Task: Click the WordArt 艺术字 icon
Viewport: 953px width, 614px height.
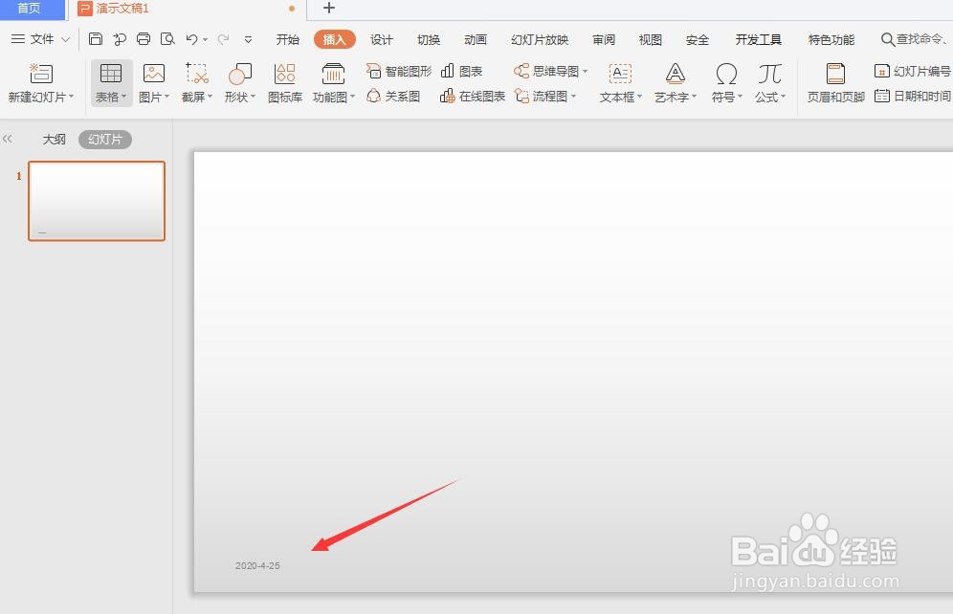Action: 675,74
